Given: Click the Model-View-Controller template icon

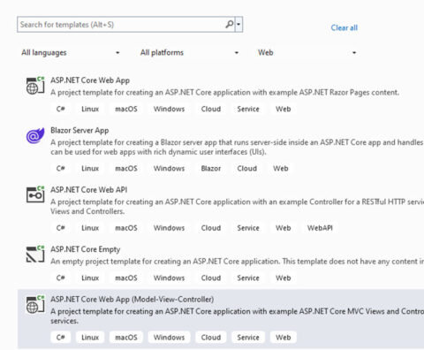Looking at the screenshot, I should click(x=35, y=305).
